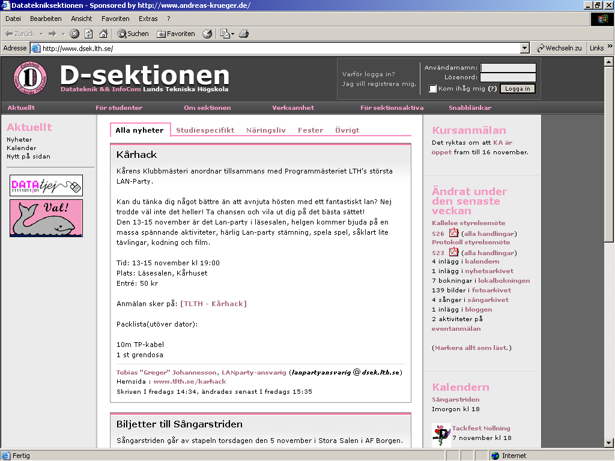Open the Extras menu
The height and width of the screenshot is (461, 615).
point(148,19)
